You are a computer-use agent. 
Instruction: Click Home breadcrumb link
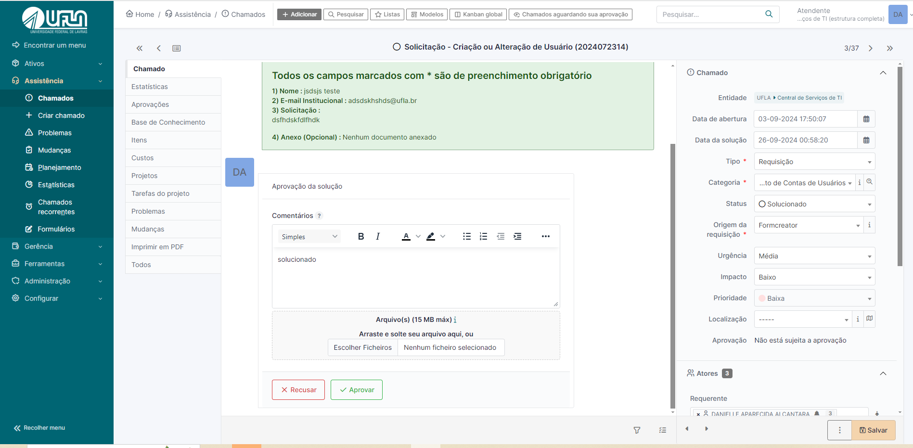pyautogui.click(x=140, y=14)
